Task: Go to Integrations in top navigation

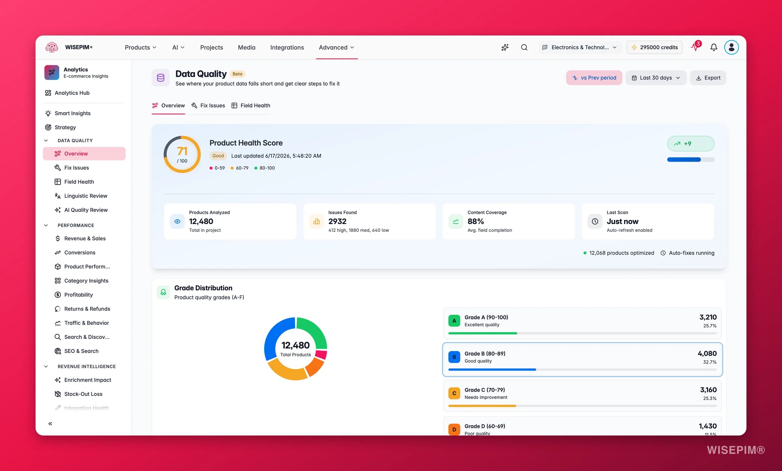Action: [x=287, y=47]
